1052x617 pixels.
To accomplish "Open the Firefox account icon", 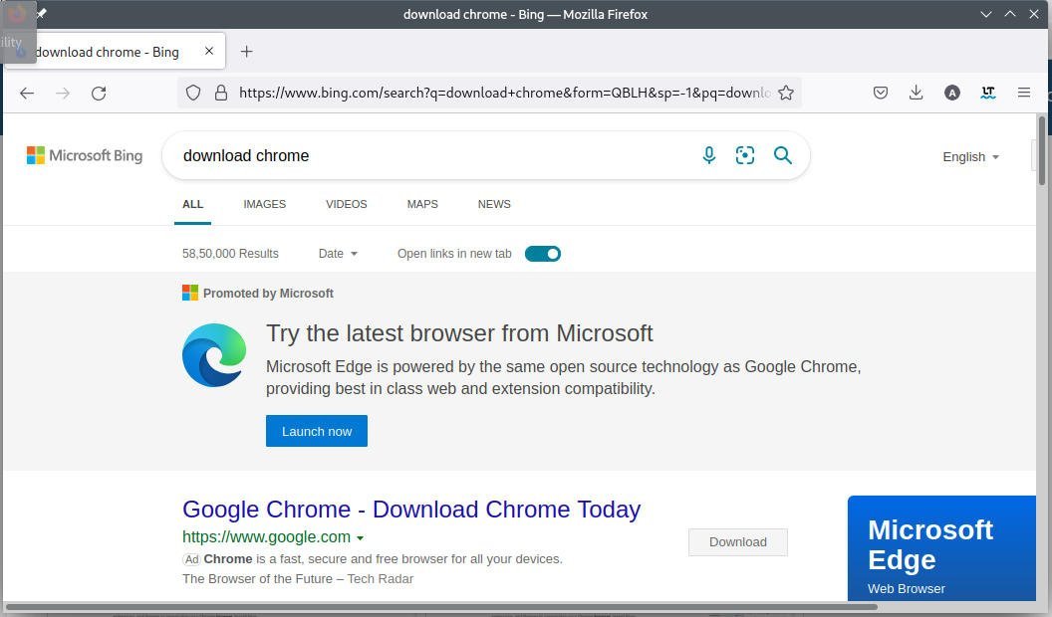I will point(951,92).
